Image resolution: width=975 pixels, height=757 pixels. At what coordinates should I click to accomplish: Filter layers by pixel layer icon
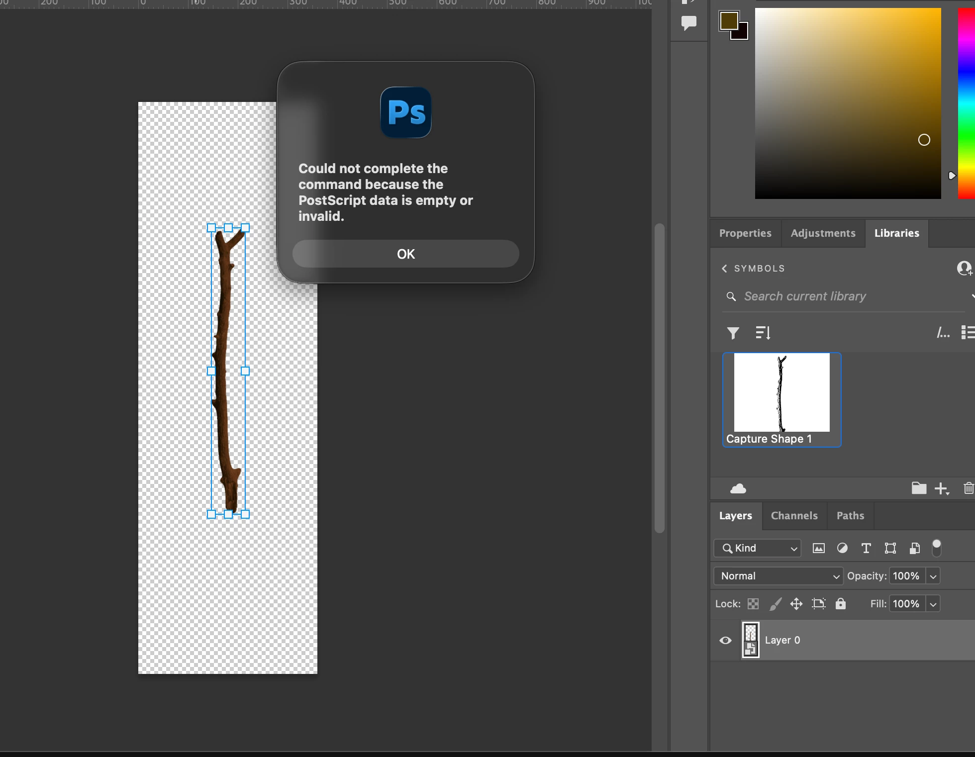[x=818, y=548]
